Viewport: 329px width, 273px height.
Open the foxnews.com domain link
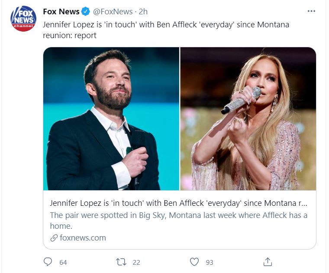[x=83, y=238]
